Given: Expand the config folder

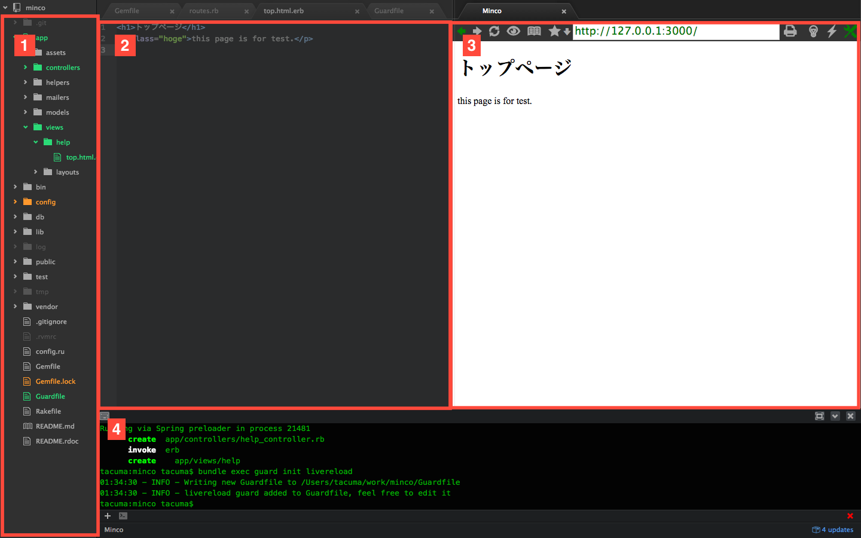Looking at the screenshot, I should (x=15, y=202).
